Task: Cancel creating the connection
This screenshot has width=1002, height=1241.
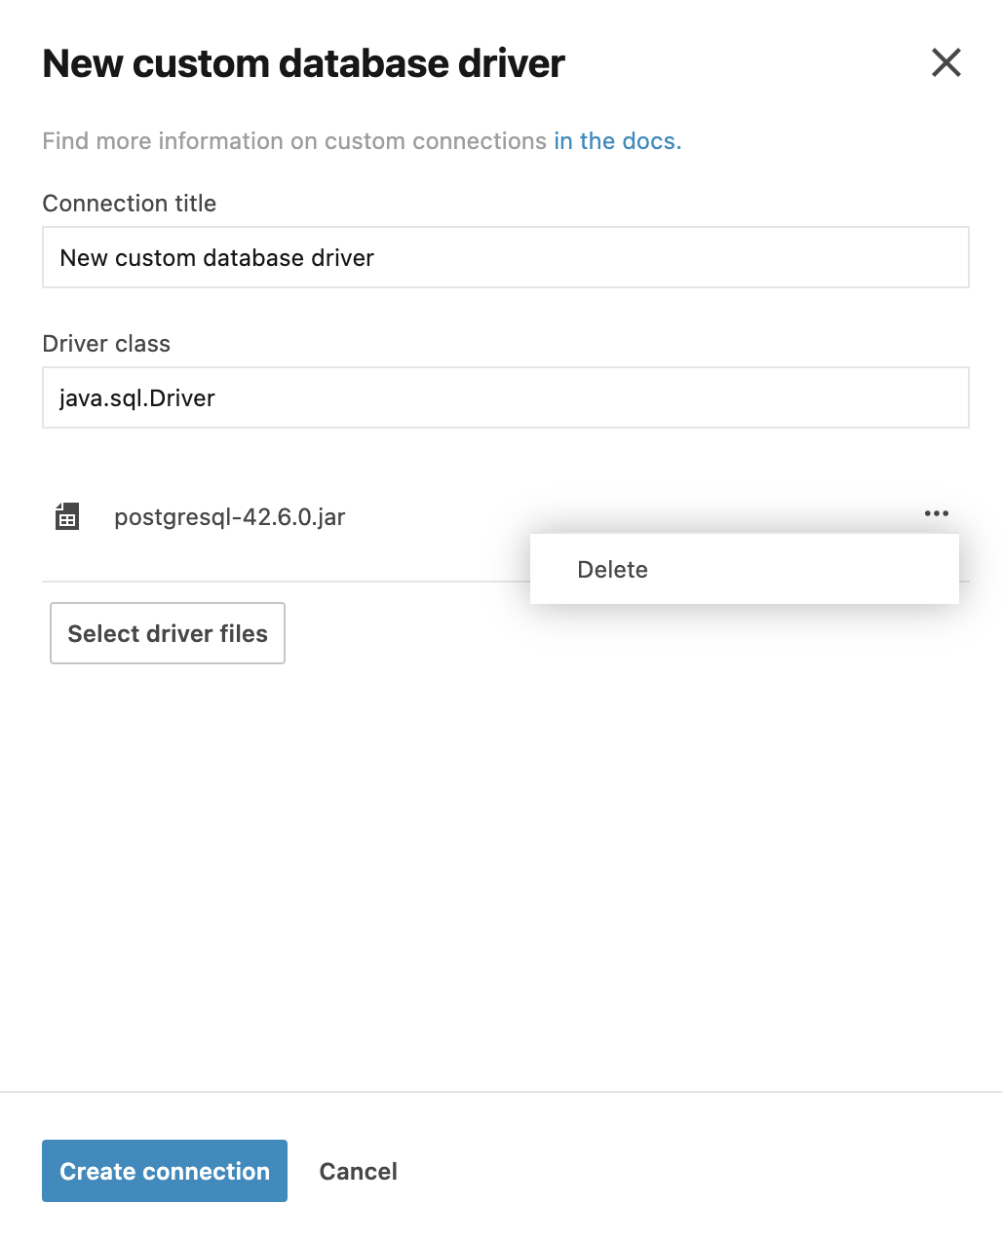Action: pos(358,1171)
